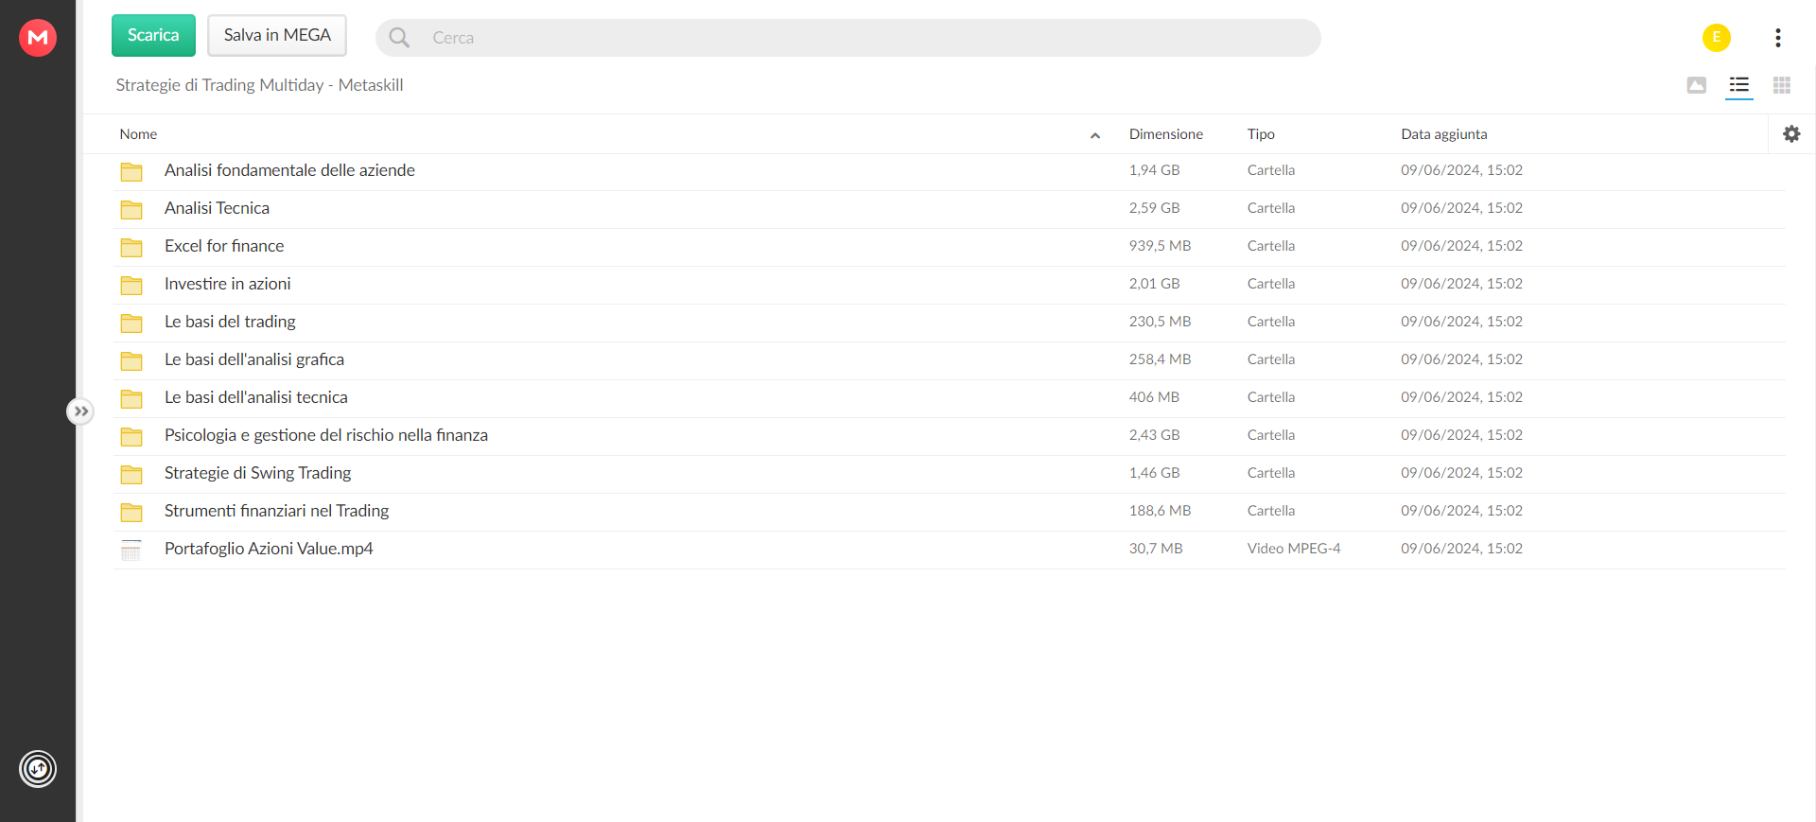Open the transfer manager icon at sidebar bottom
Screen dimensions: 1816x822
(38, 769)
